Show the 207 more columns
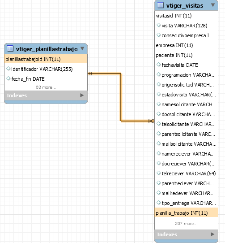The image size is (225, 243). [186, 223]
